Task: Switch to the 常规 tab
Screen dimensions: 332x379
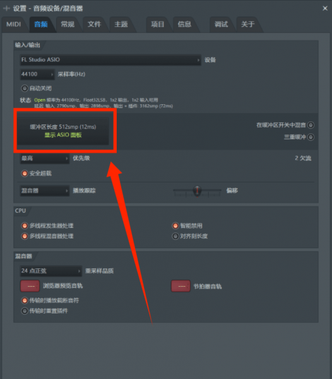Action: pyautogui.click(x=68, y=25)
